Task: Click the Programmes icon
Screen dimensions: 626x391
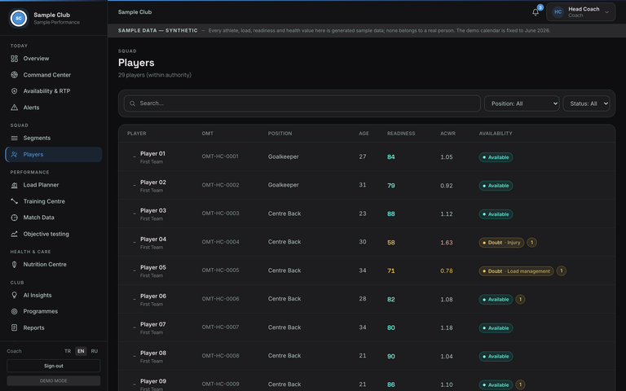Action: (x=15, y=311)
